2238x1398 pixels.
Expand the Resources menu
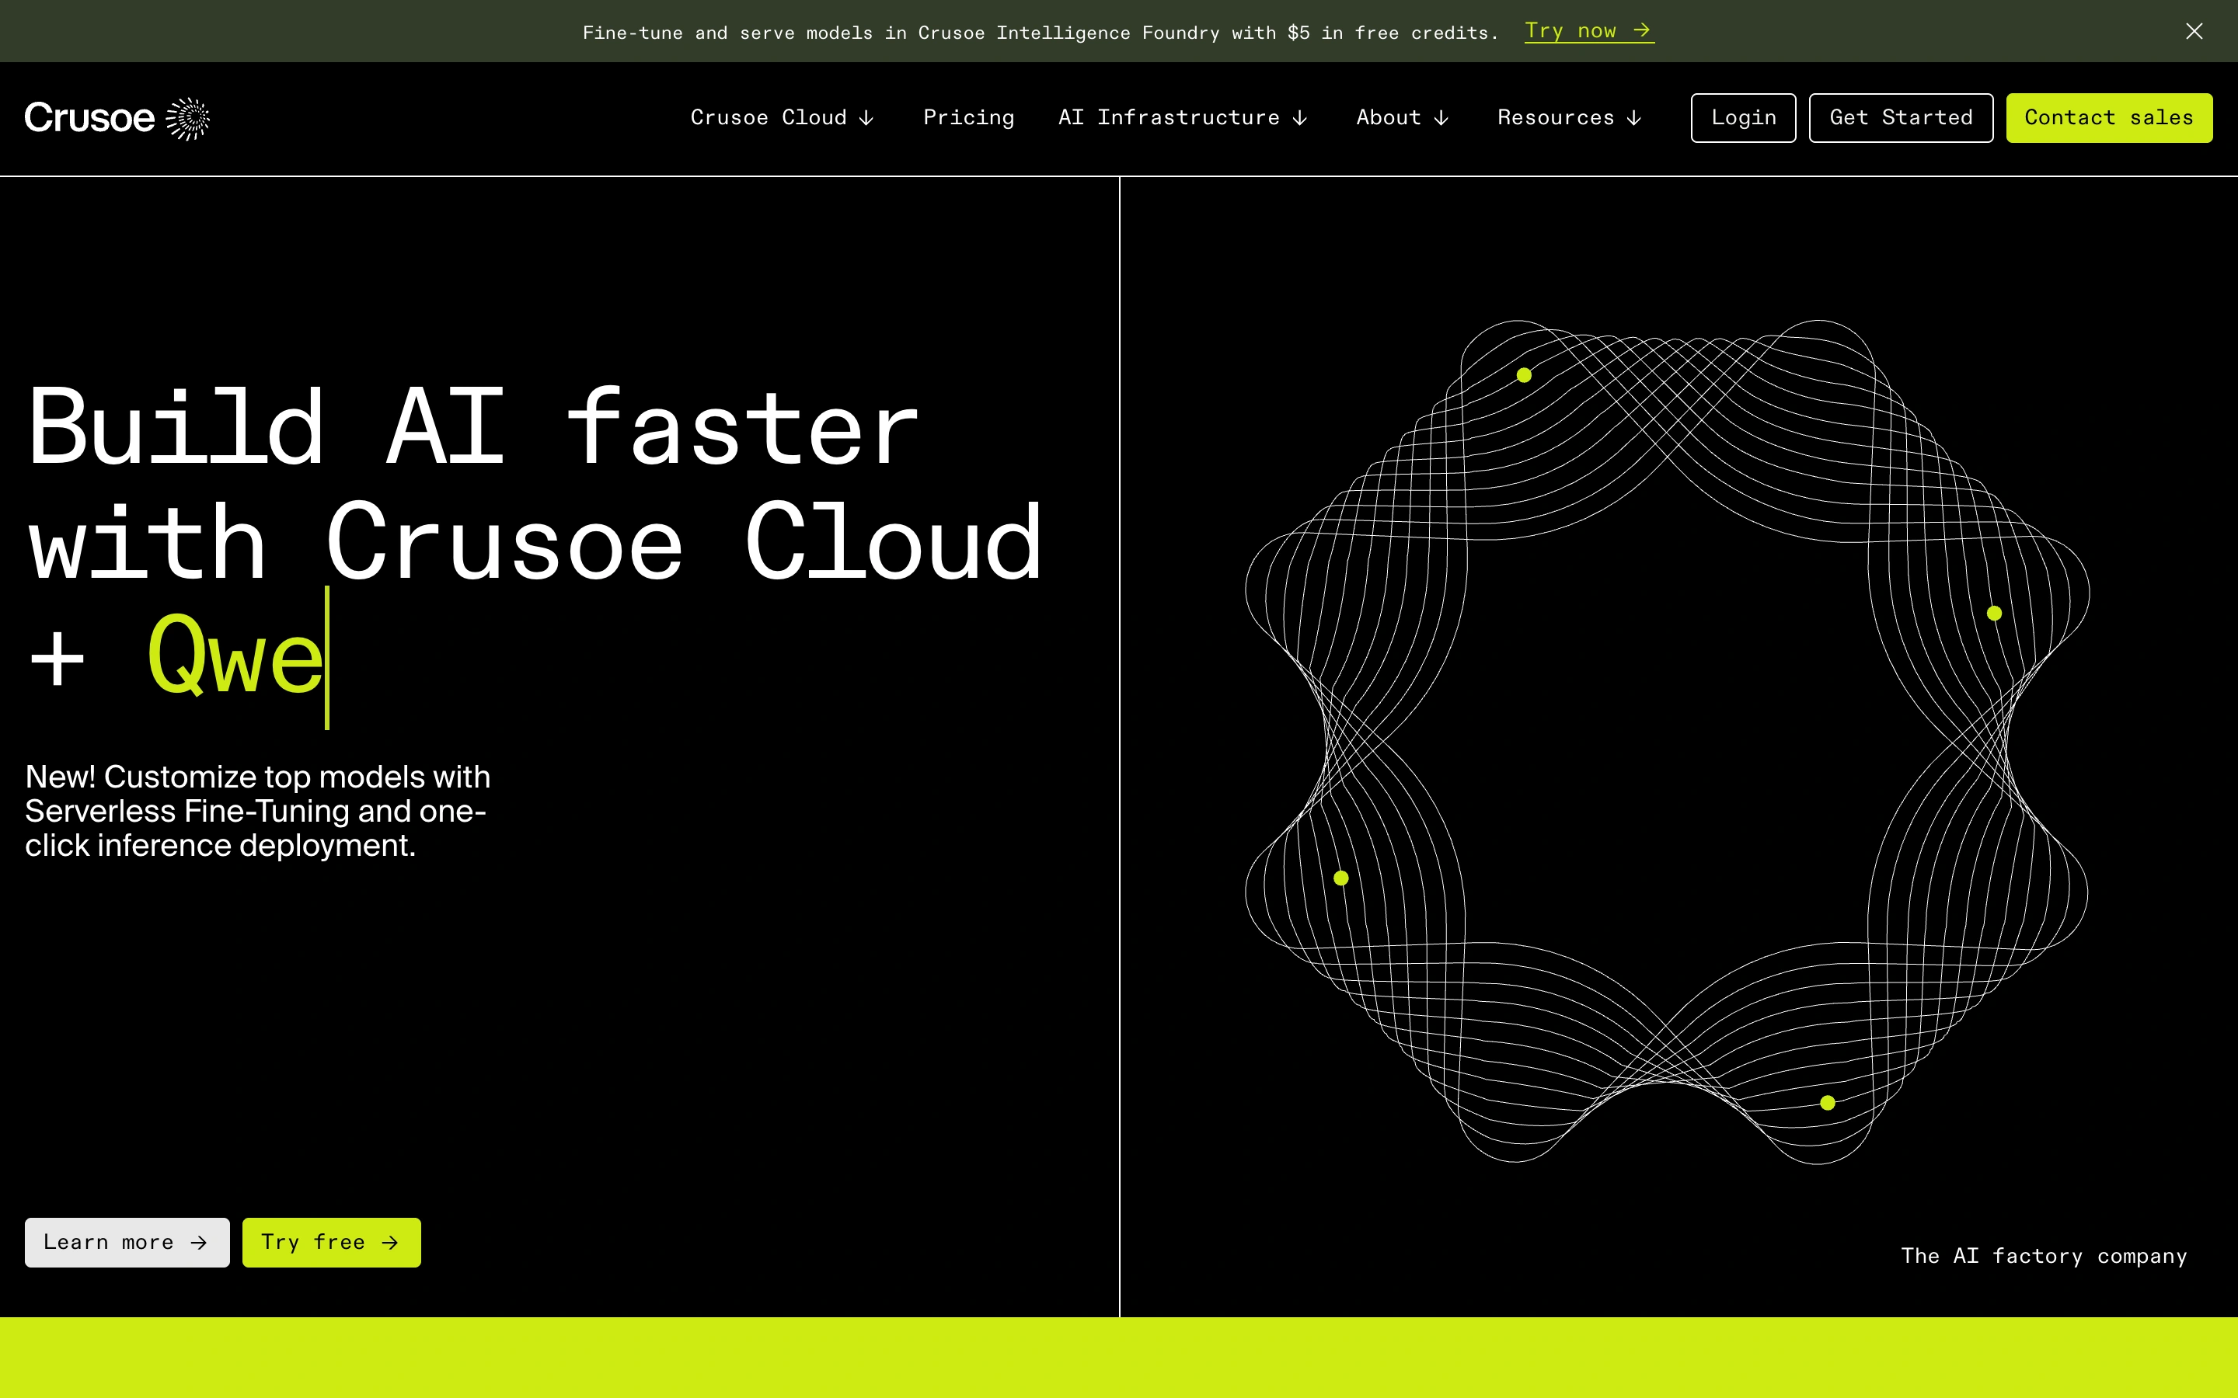1570,117
